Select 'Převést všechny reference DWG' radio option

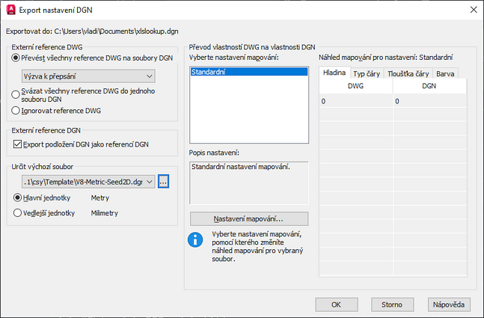(x=16, y=58)
